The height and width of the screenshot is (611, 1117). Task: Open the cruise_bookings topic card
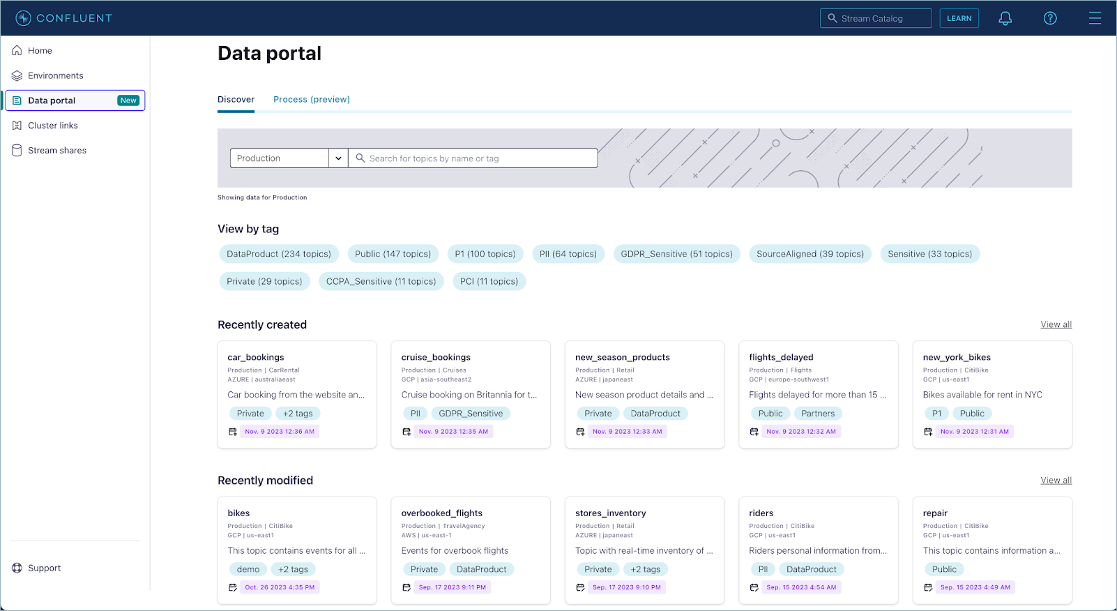[471, 395]
